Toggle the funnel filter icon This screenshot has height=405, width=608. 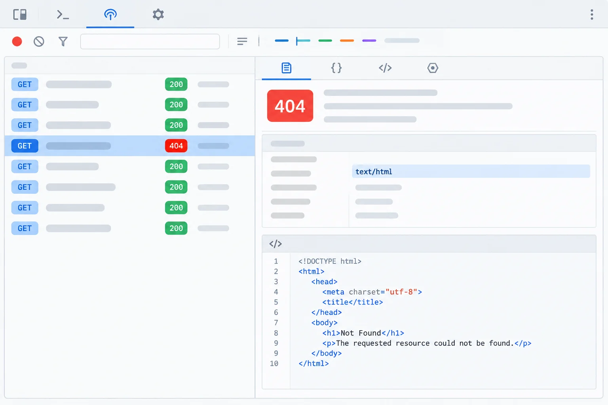pos(63,42)
